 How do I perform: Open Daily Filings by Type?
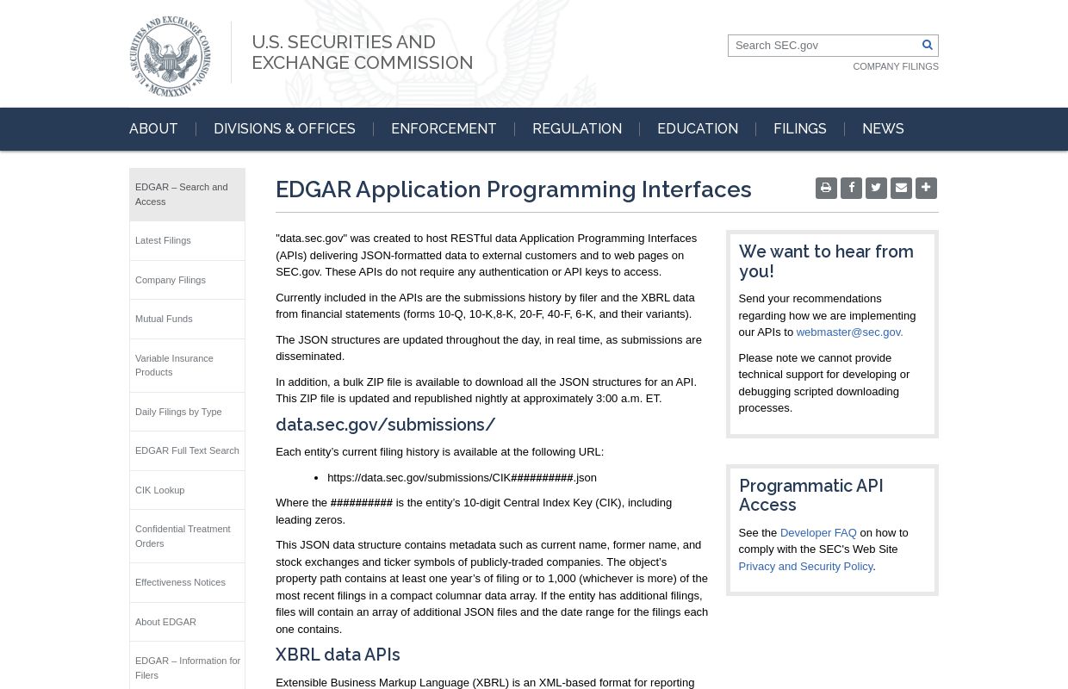point(187,412)
